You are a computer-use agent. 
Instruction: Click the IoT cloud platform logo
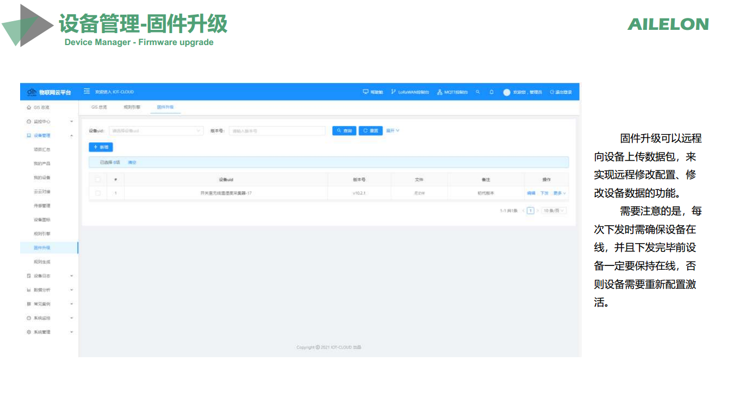[49, 92]
